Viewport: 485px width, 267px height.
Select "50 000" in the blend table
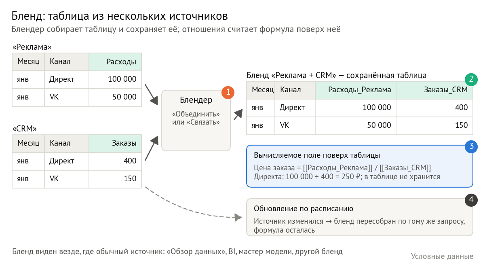356,125
